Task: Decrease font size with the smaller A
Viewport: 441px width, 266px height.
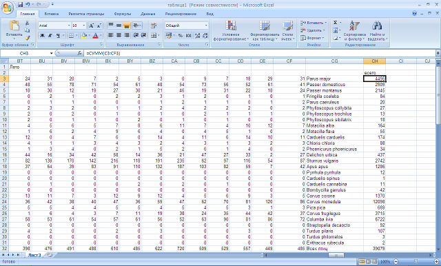Action: pyautogui.click(x=99, y=25)
